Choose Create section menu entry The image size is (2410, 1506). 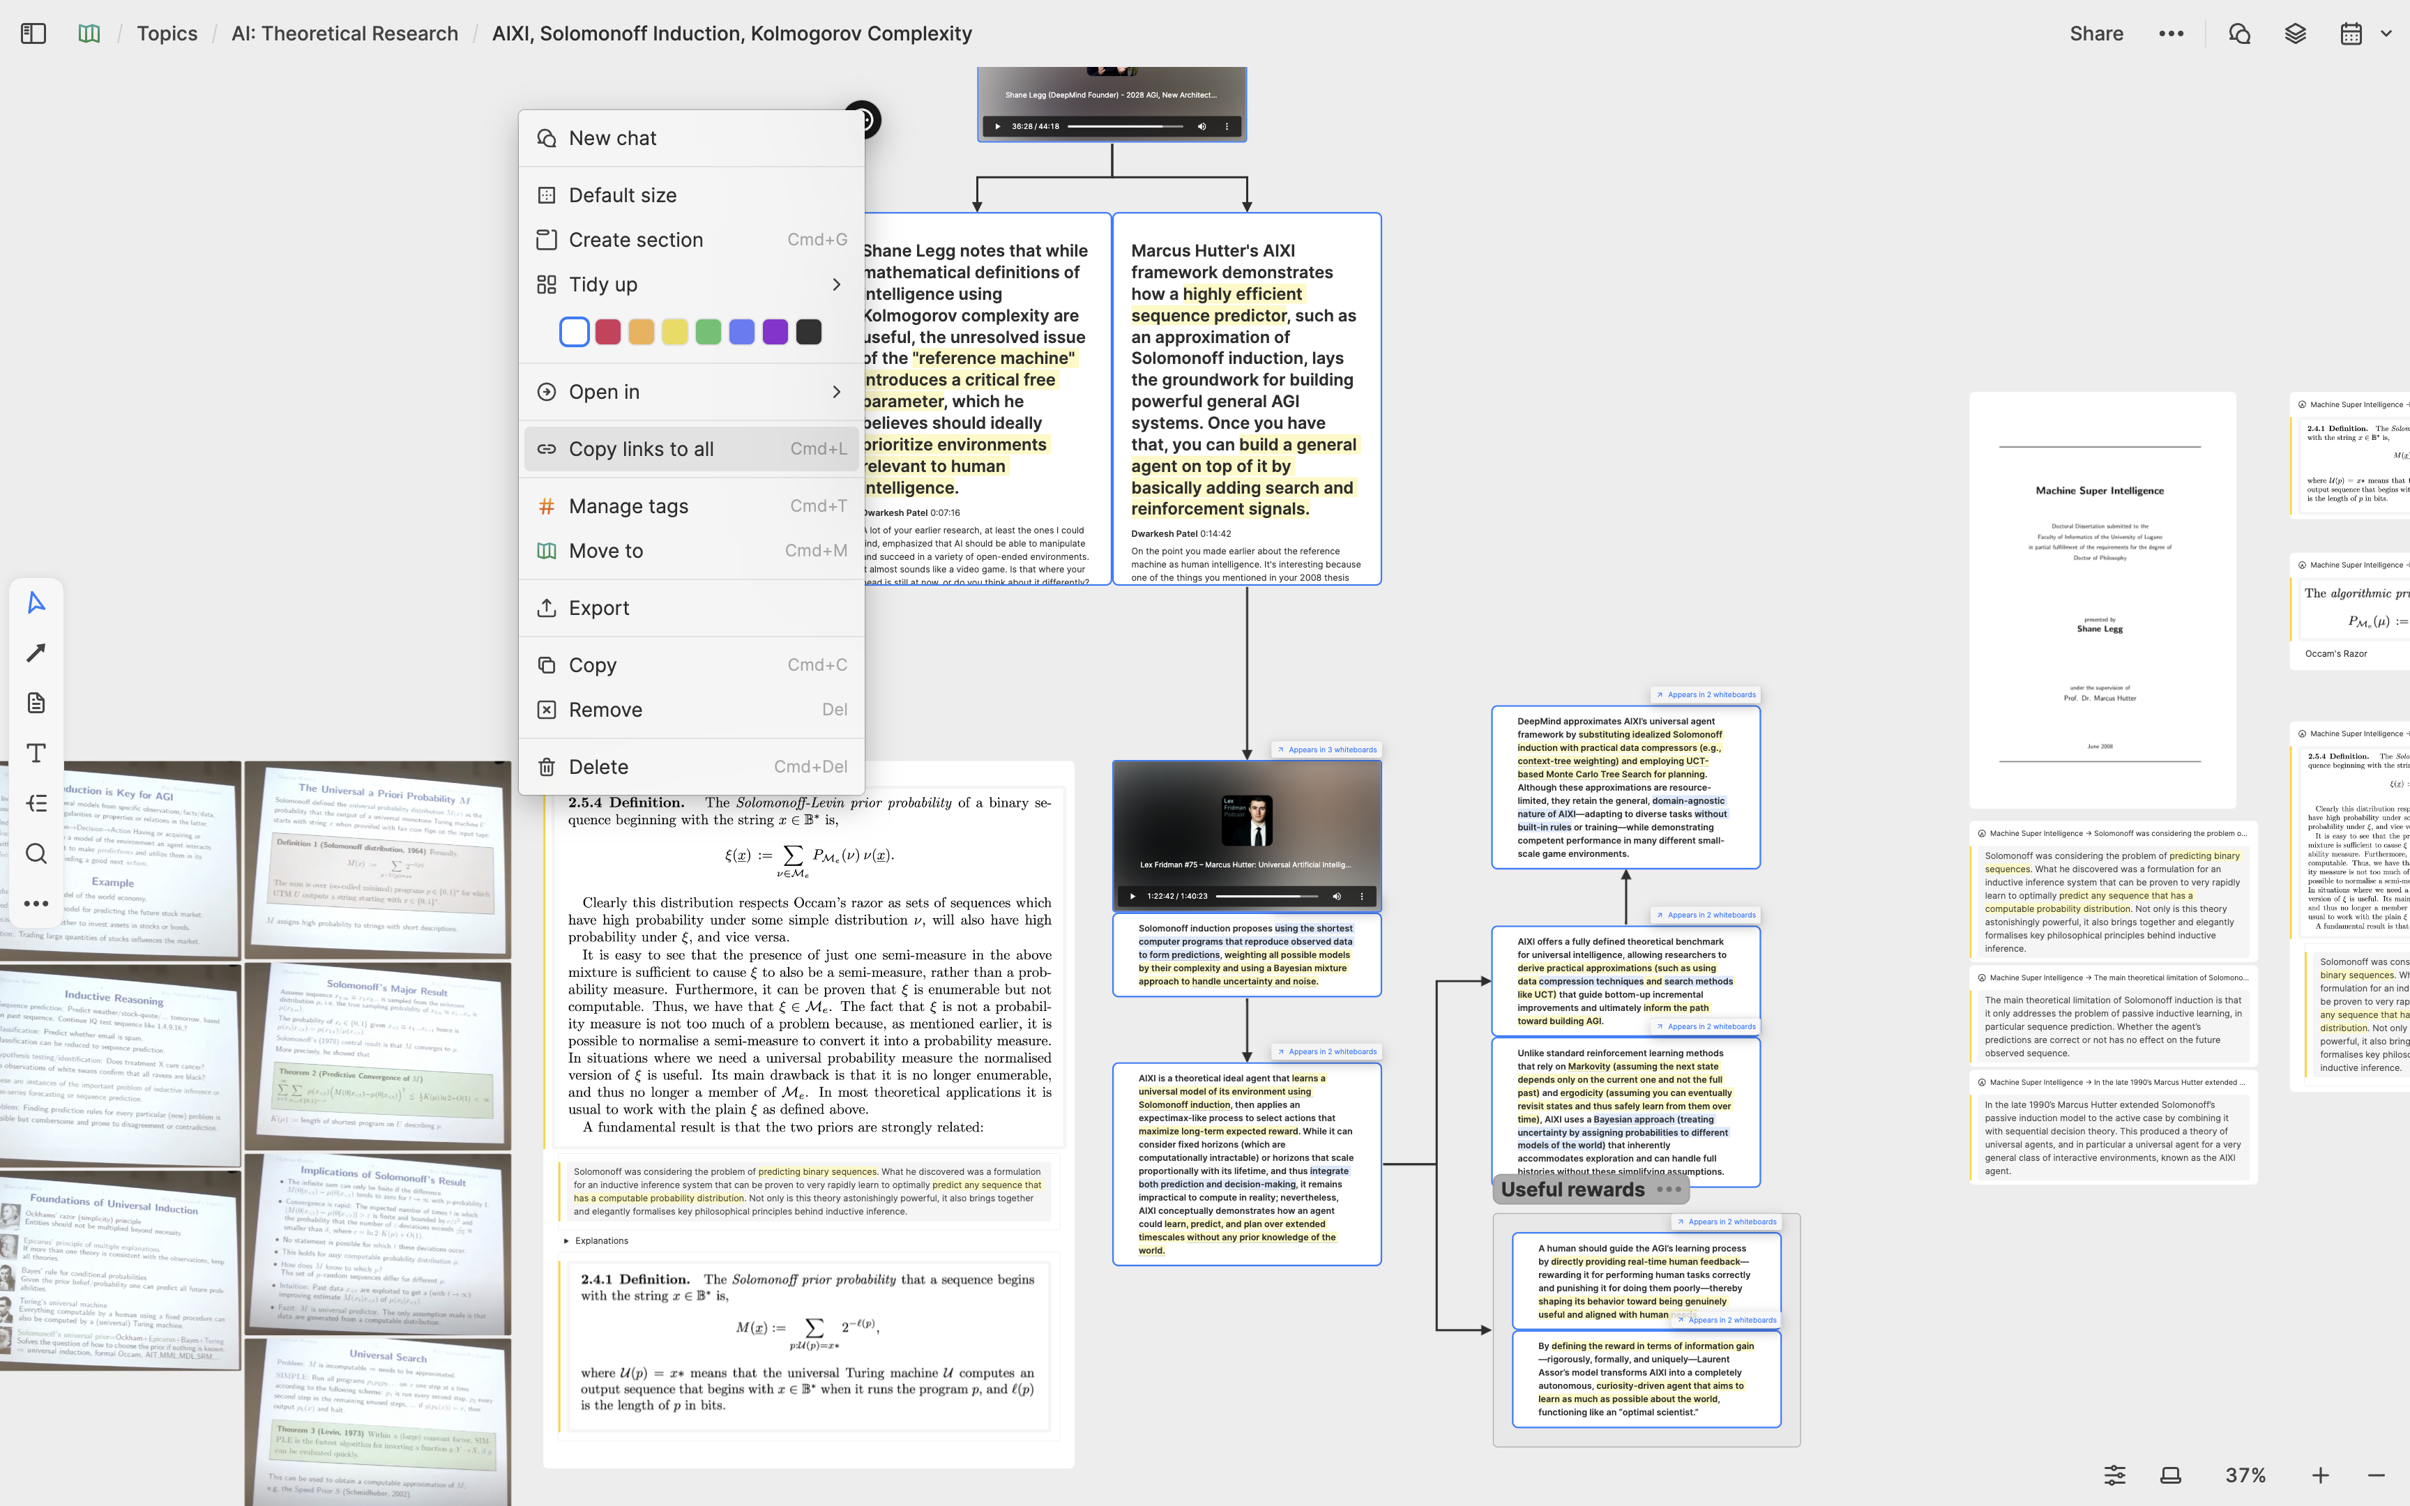click(691, 240)
